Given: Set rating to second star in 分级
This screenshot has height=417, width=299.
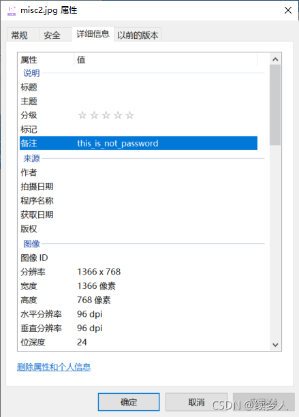Looking at the screenshot, I should click(x=94, y=115).
